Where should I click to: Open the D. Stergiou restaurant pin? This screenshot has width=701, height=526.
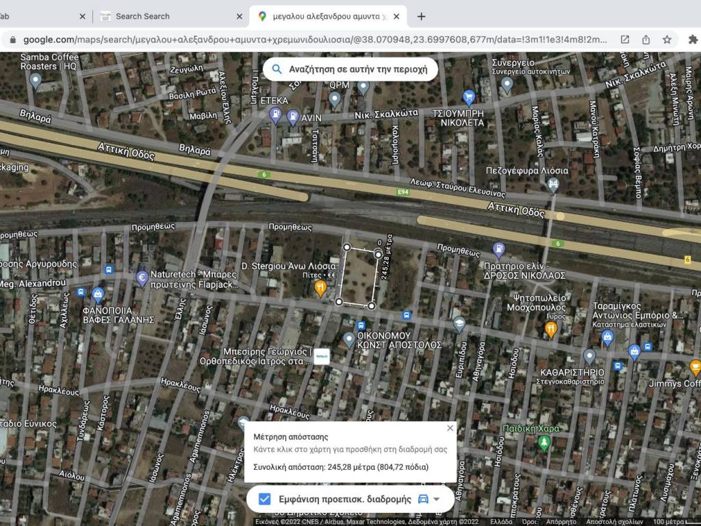tap(320, 288)
